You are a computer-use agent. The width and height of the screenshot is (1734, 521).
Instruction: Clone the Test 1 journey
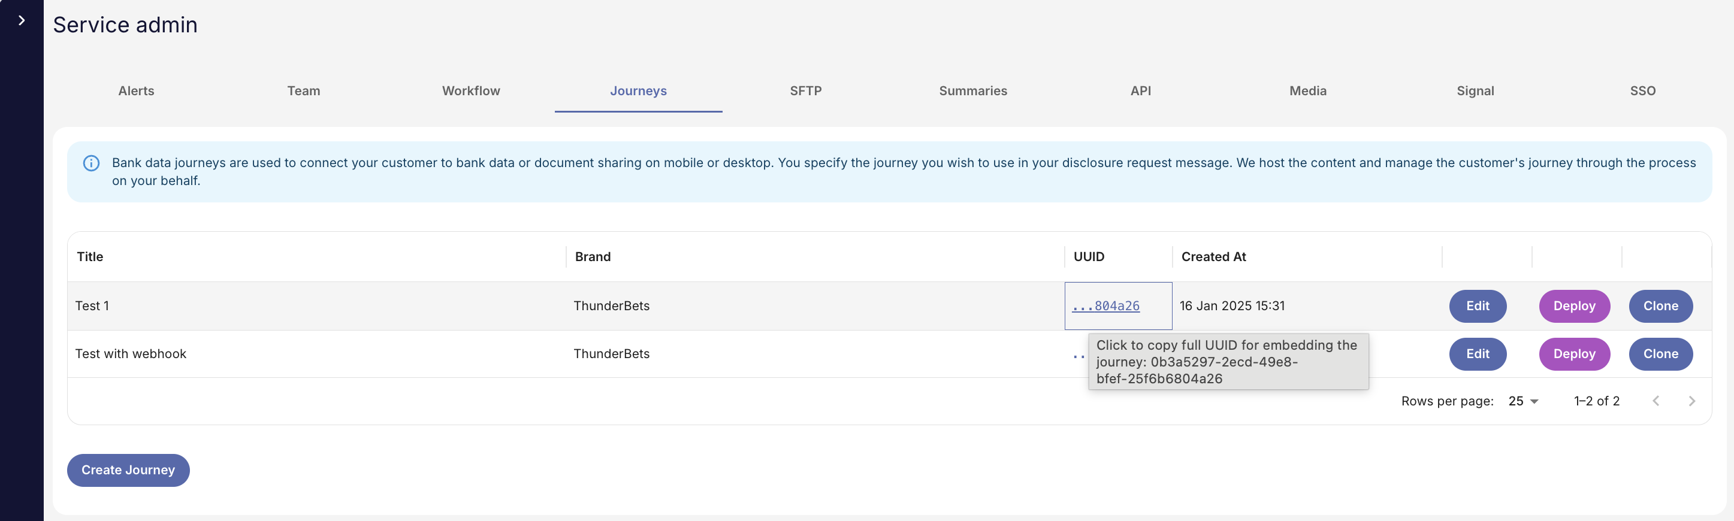click(1660, 306)
